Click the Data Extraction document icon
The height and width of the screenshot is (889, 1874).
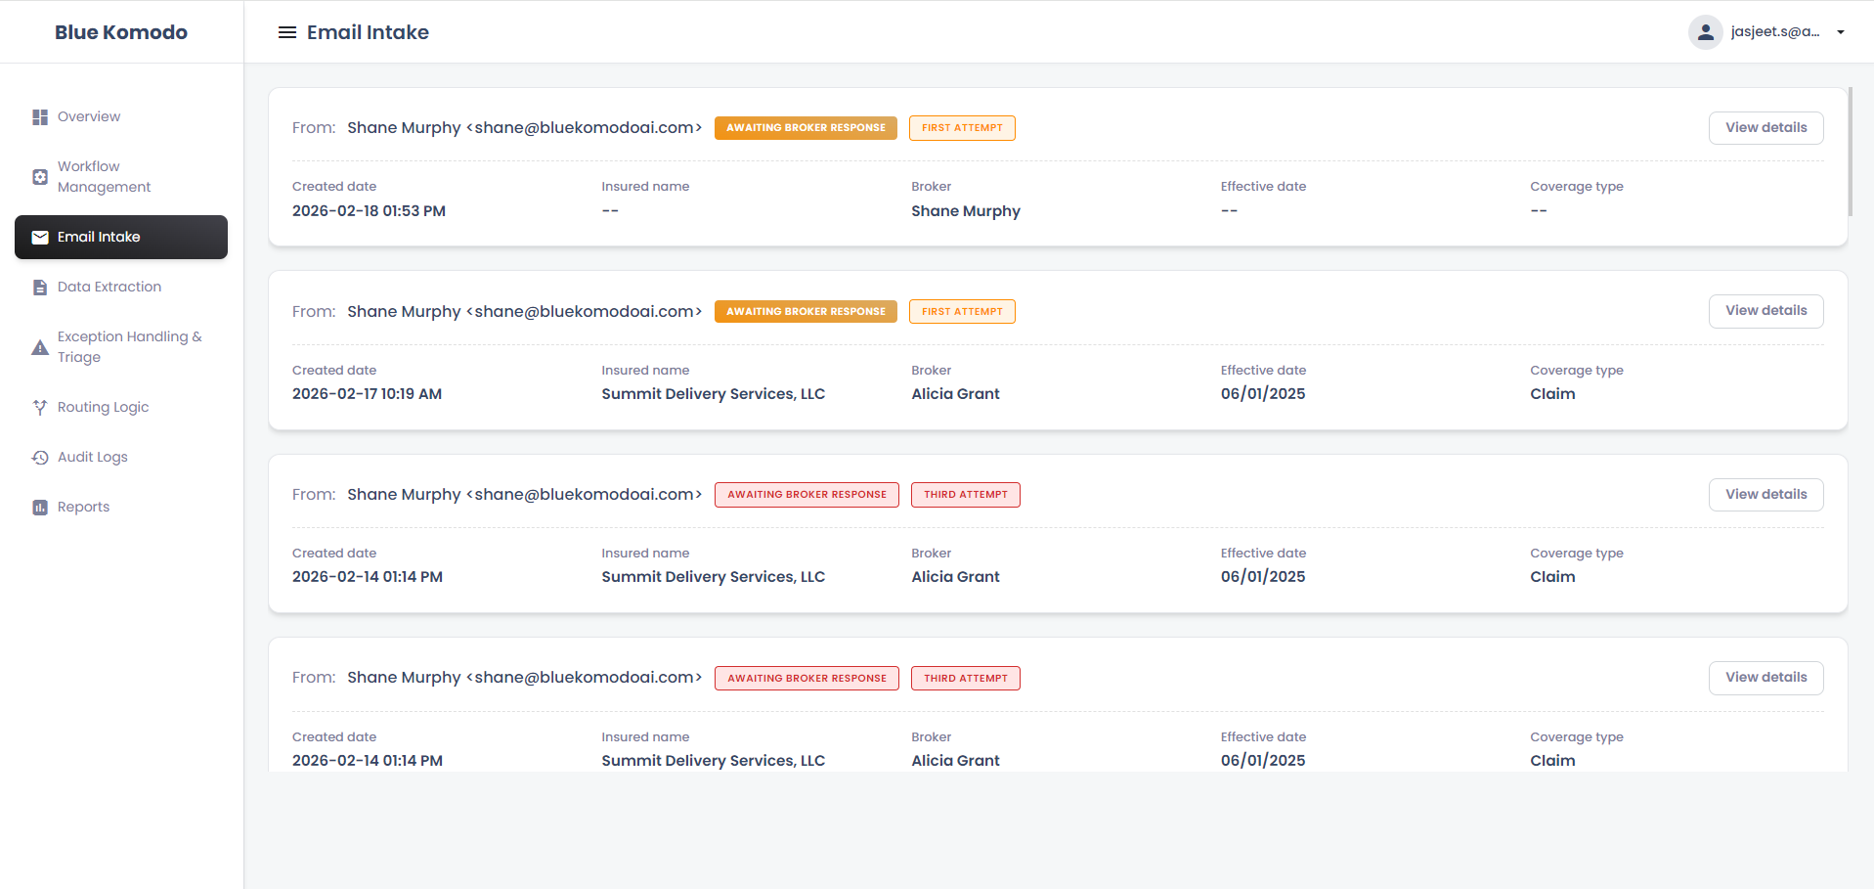click(x=40, y=288)
